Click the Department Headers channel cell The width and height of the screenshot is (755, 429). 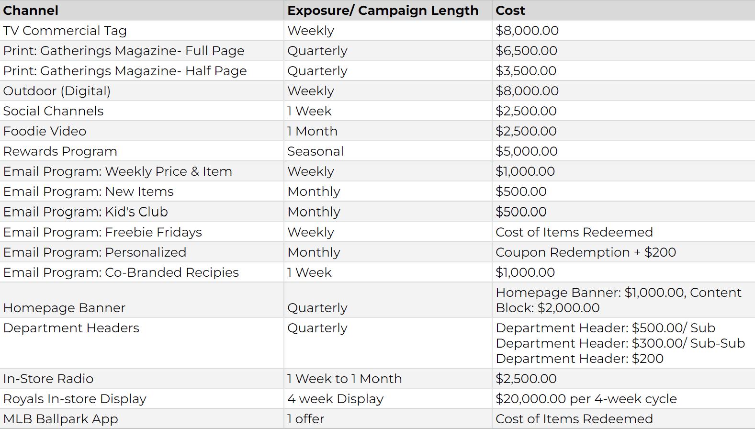(x=71, y=328)
